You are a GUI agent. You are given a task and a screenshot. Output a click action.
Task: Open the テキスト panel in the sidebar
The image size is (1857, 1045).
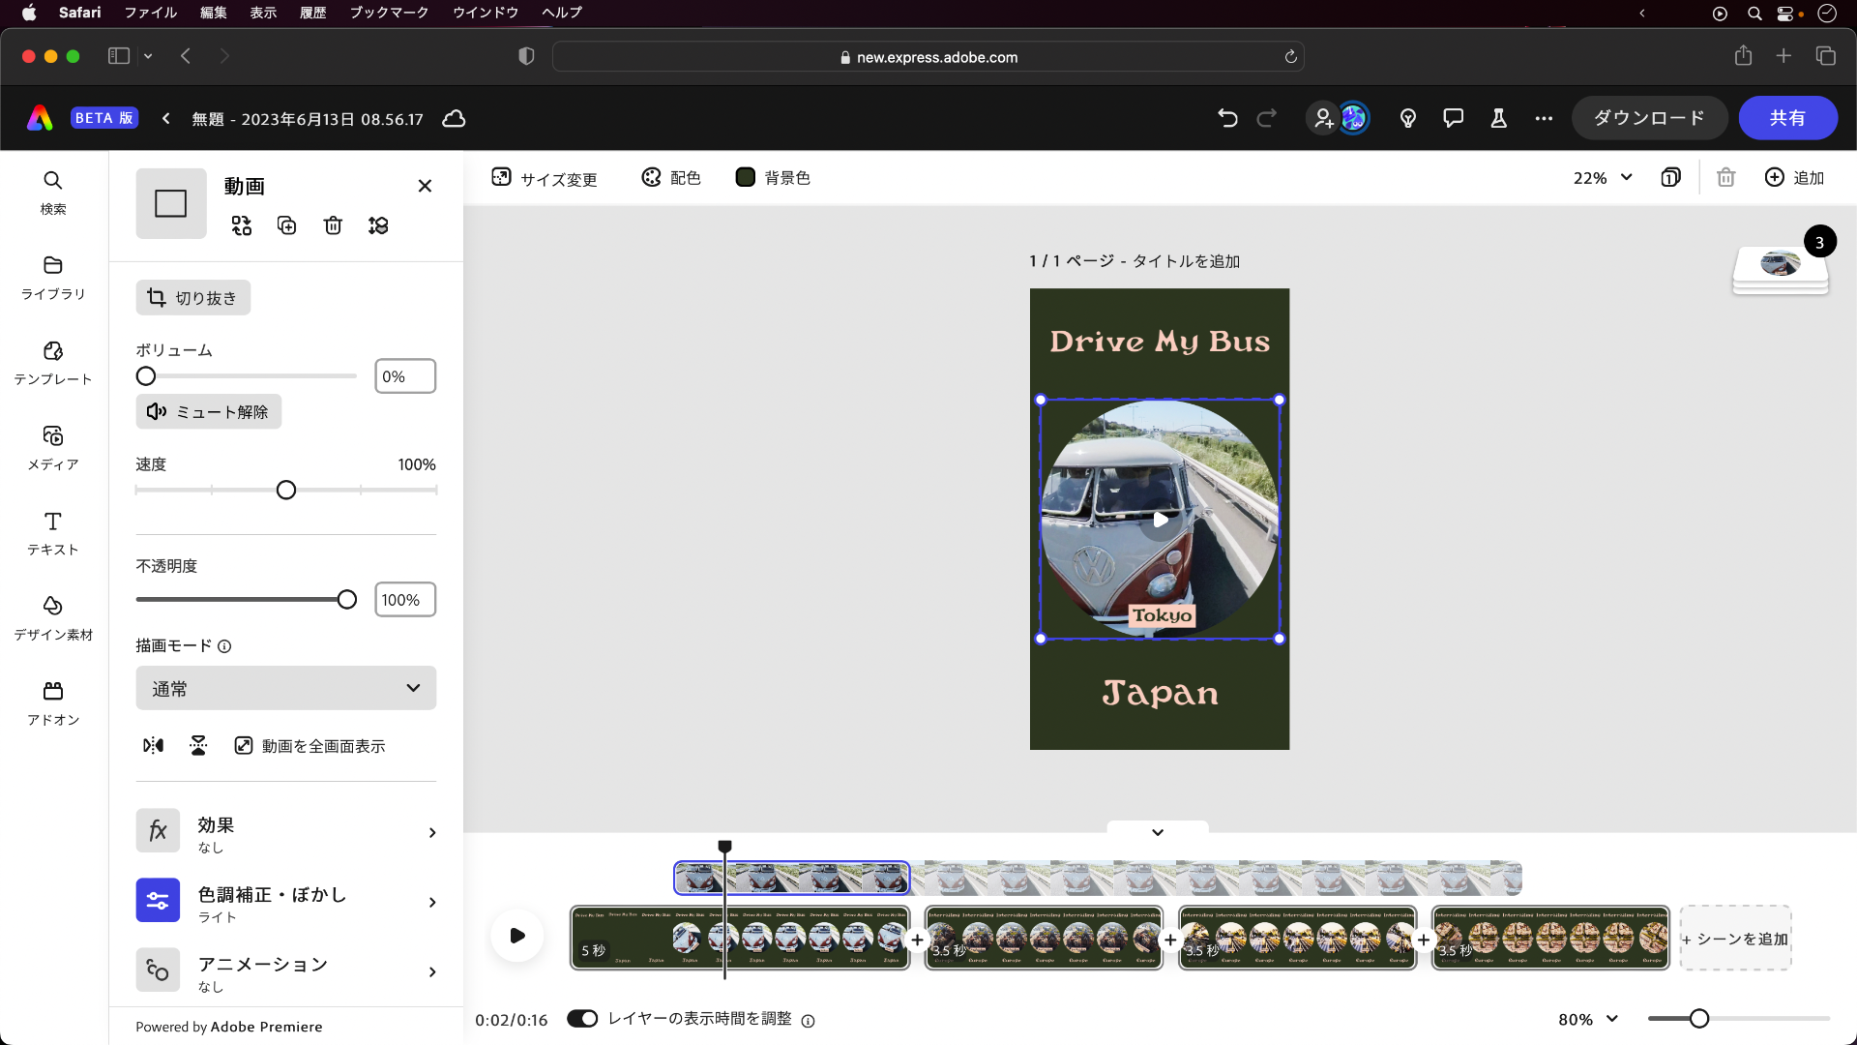click(52, 533)
